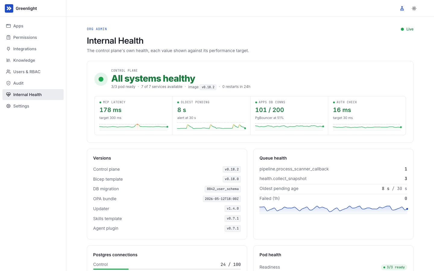Click the Users & RBAC people icon
This screenshot has height=271, width=434.
click(8, 72)
